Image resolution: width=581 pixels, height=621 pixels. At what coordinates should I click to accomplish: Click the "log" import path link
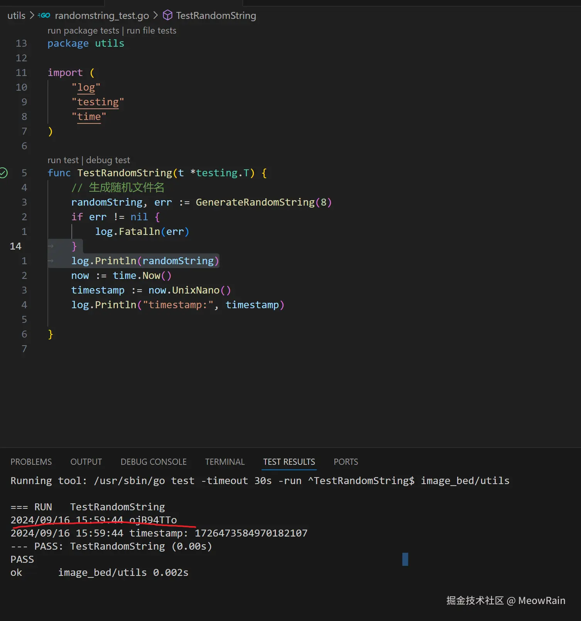pos(86,88)
